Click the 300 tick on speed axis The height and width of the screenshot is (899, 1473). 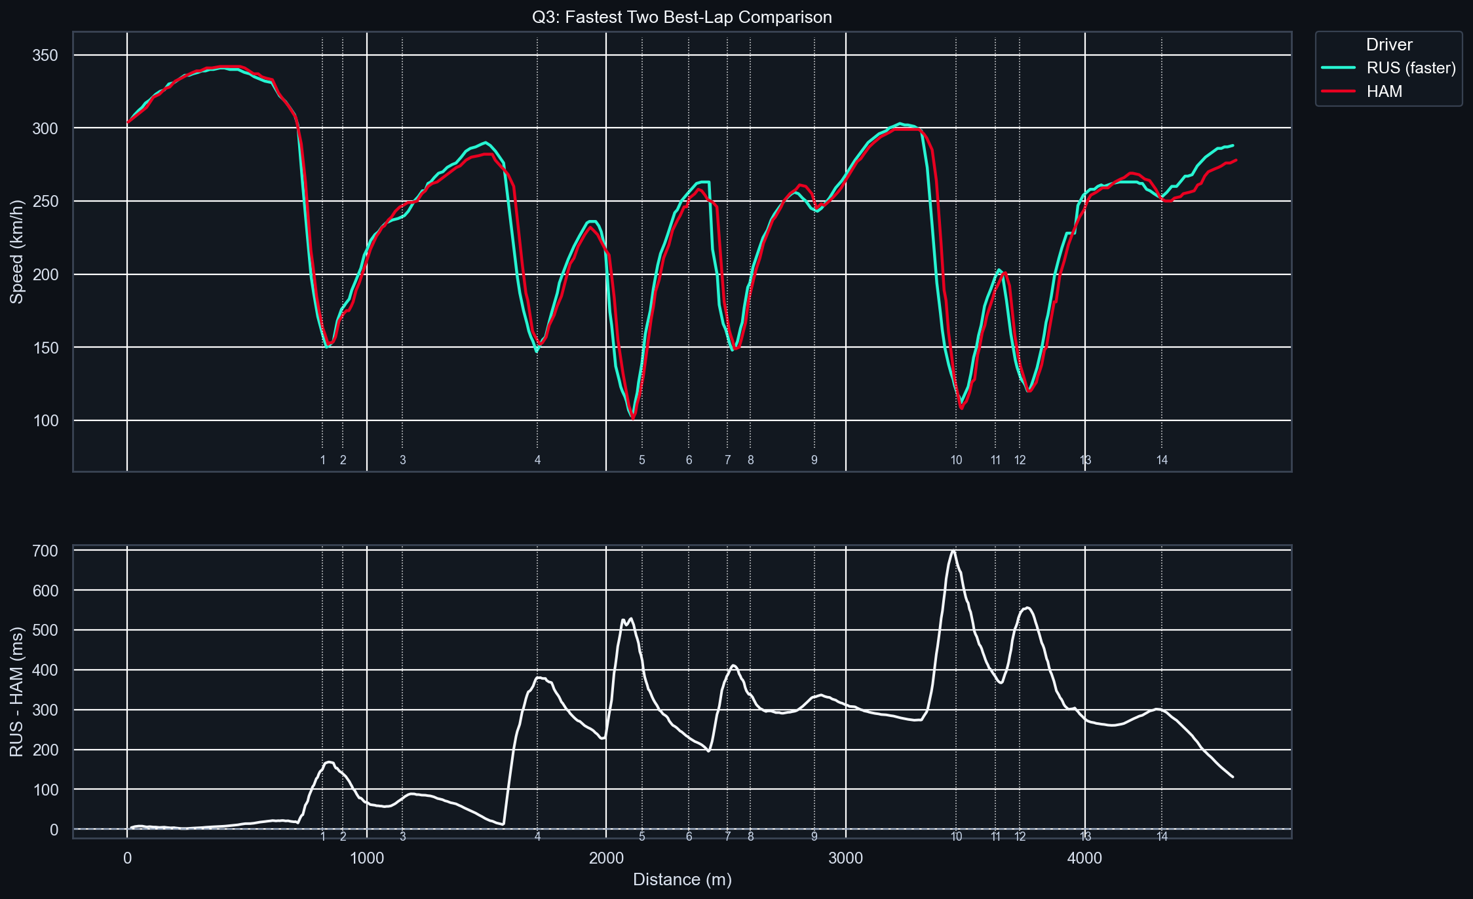click(x=45, y=128)
